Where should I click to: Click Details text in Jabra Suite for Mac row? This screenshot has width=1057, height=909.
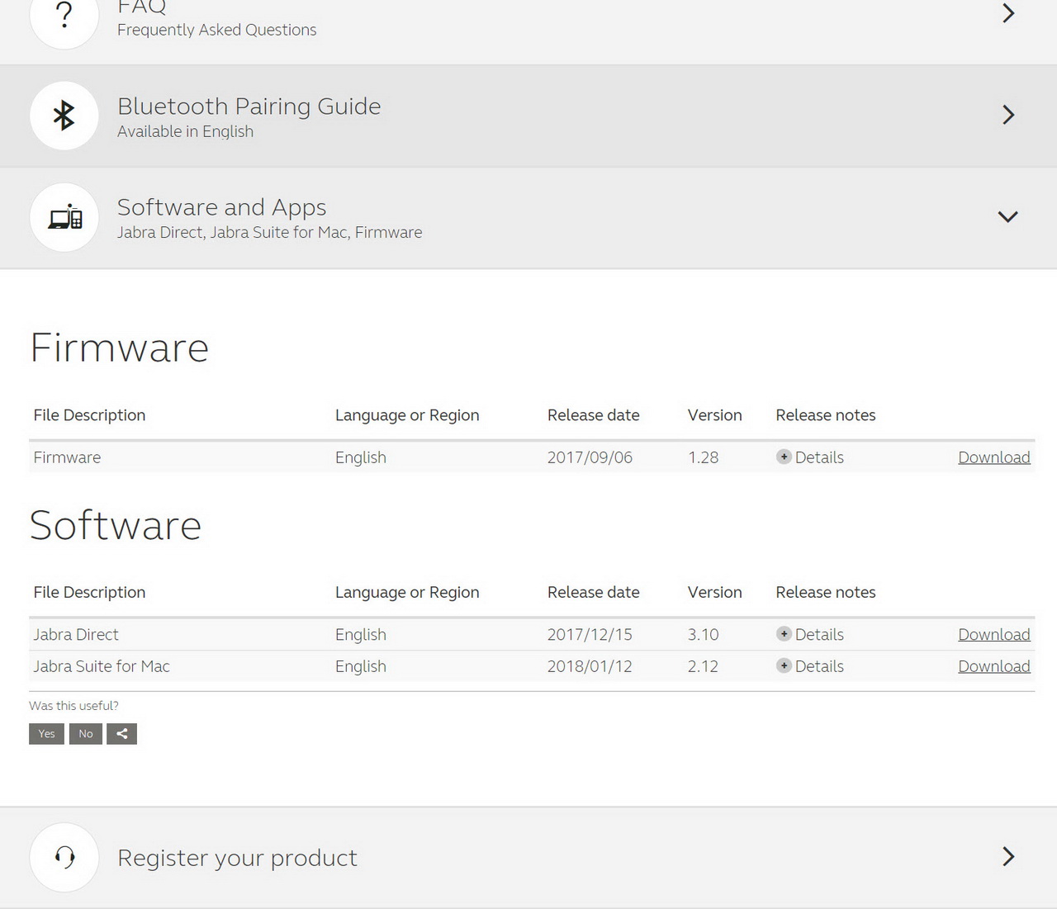click(819, 666)
